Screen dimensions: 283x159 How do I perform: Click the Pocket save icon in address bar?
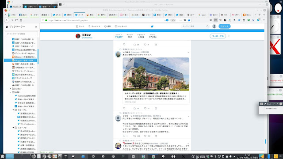[x=185, y=20]
